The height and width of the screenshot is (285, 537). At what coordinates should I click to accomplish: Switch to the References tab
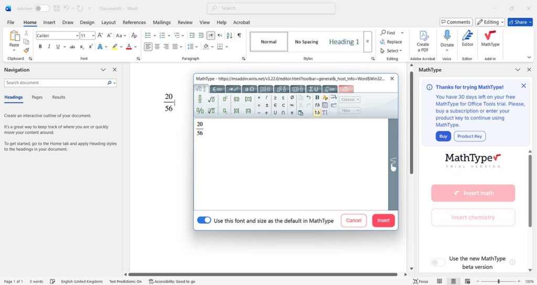coord(134,22)
